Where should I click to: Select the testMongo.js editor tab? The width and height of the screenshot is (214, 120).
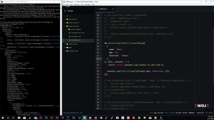click(x=105, y=9)
